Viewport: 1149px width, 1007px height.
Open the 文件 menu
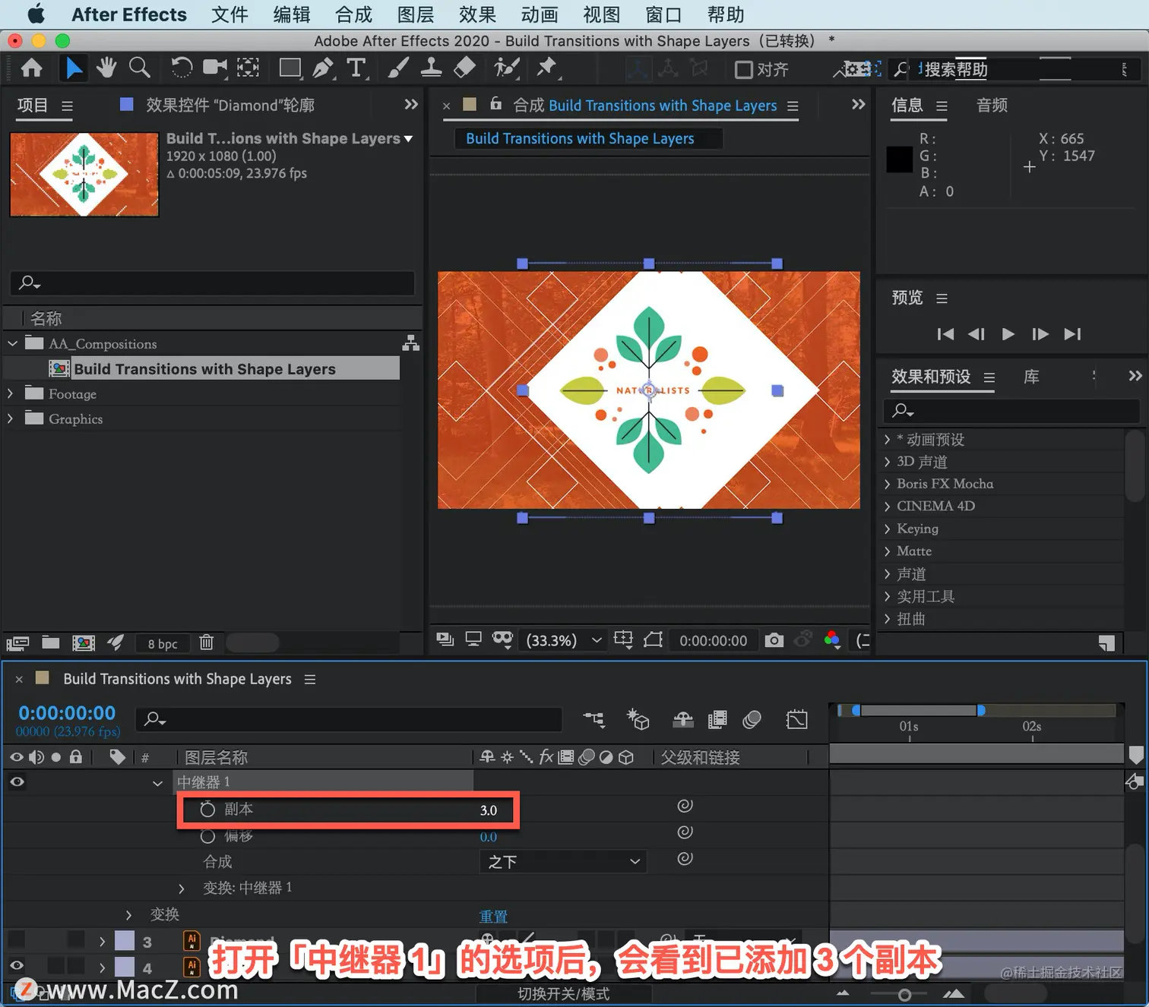coord(229,14)
